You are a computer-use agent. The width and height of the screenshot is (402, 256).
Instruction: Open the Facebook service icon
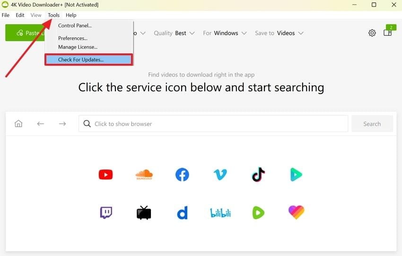click(x=182, y=175)
